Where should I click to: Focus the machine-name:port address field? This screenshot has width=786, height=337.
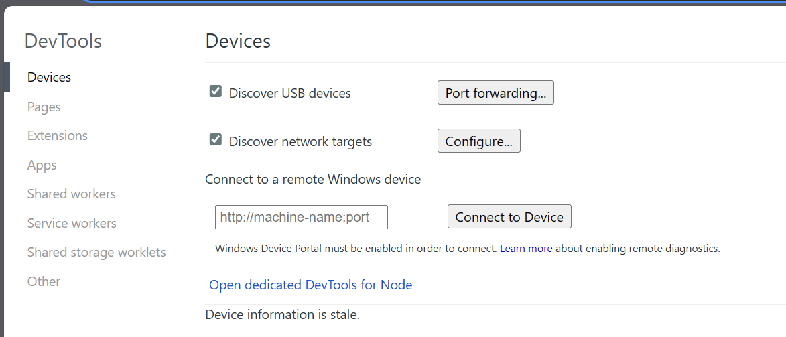(x=302, y=218)
